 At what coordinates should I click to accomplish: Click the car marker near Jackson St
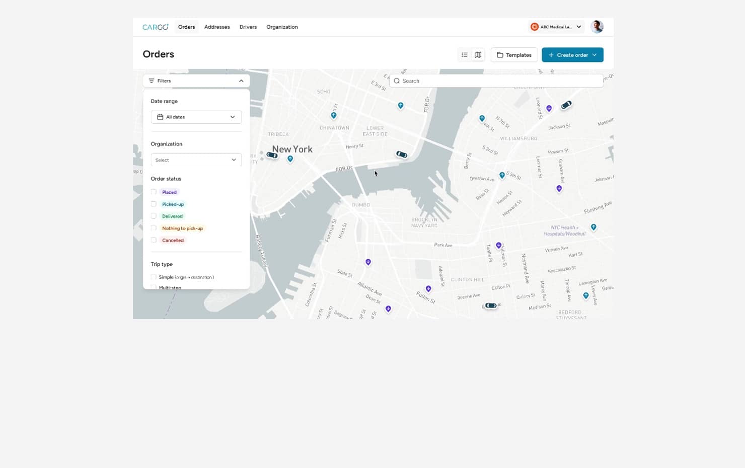tap(566, 105)
